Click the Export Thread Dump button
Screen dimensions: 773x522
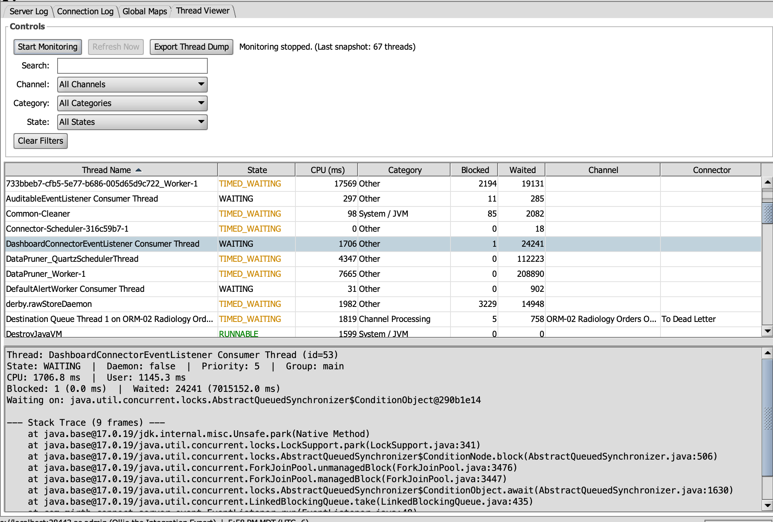click(x=191, y=47)
